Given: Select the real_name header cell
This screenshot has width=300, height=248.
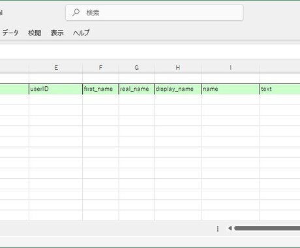Looking at the screenshot, I should pyautogui.click(x=136, y=89).
